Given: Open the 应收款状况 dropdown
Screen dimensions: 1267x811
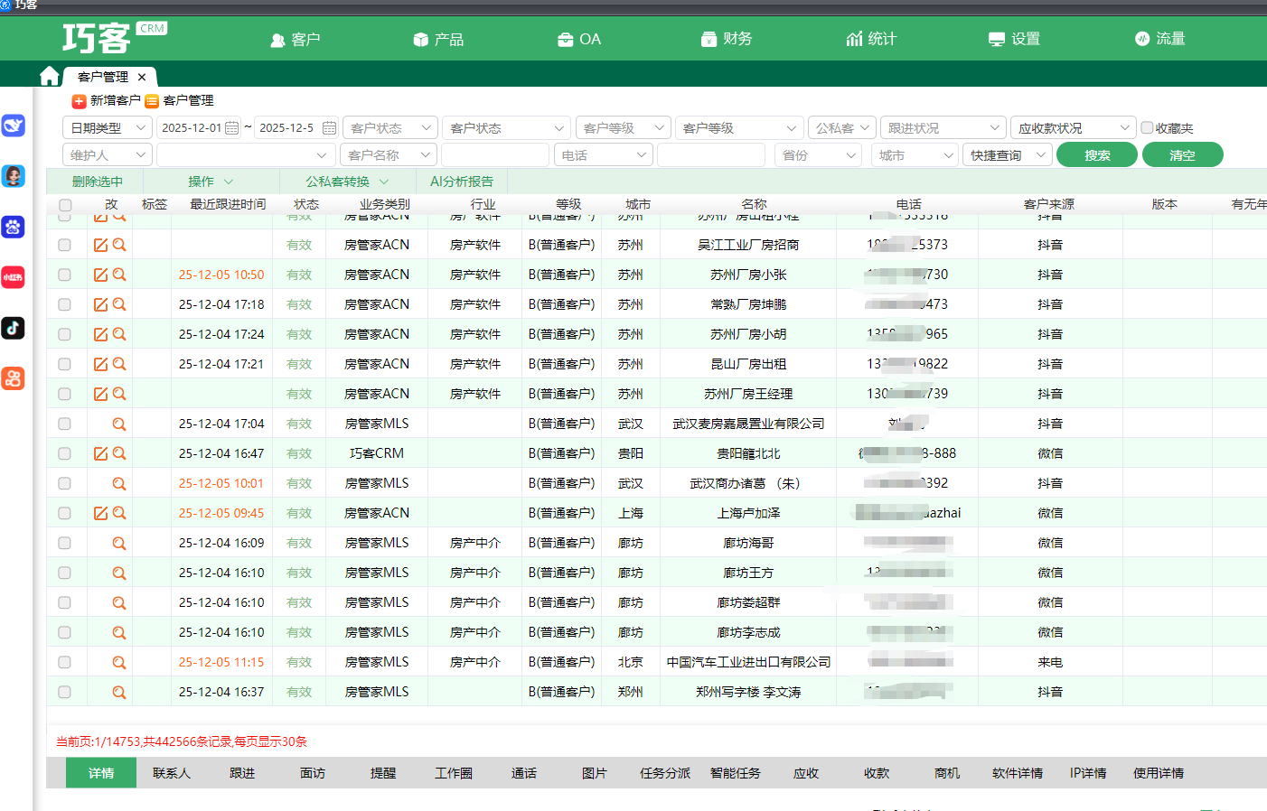Looking at the screenshot, I should click(1072, 128).
